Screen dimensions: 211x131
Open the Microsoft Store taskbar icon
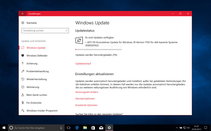[x=93, y=128]
